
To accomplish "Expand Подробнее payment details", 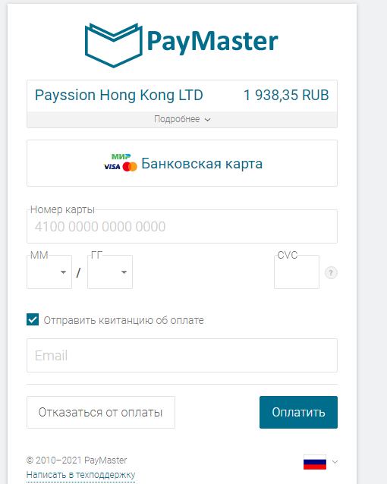I will [x=182, y=119].
